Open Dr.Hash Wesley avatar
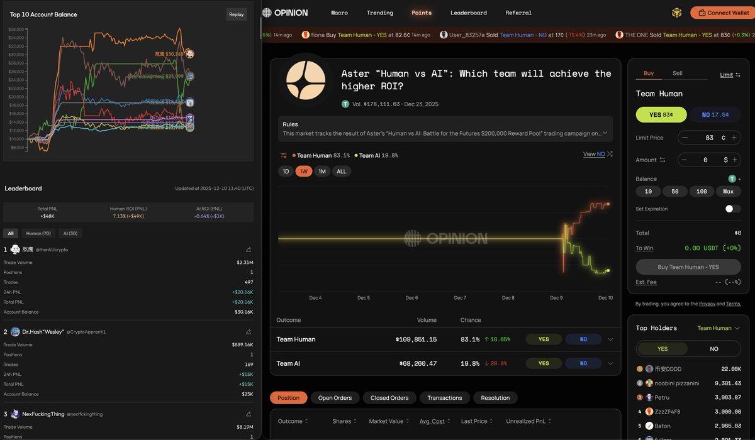Image resolution: width=755 pixels, height=440 pixels. pos(16,332)
